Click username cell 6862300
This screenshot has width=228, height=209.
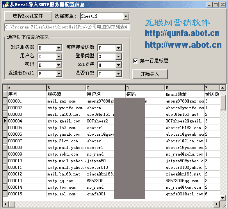click(x=100, y=181)
